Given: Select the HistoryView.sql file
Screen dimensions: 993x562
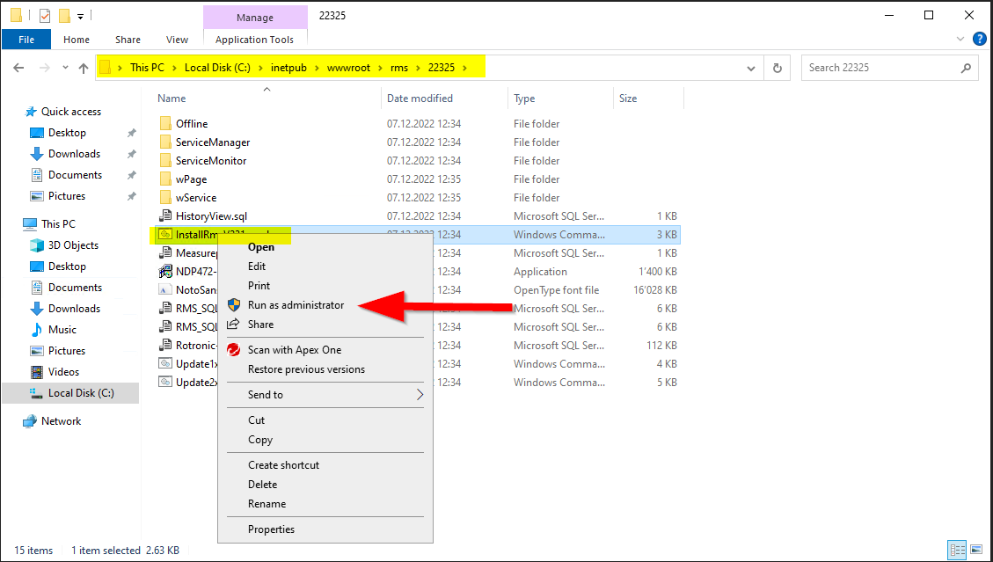Looking at the screenshot, I should pyautogui.click(x=211, y=216).
